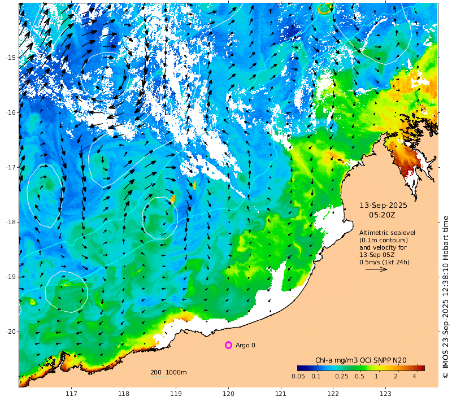Click the latitude label '-15'
Viewport: 452px width, 401px height.
(11, 58)
